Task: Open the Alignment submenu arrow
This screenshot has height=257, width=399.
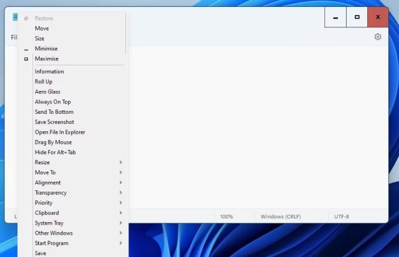Action: pos(120,182)
